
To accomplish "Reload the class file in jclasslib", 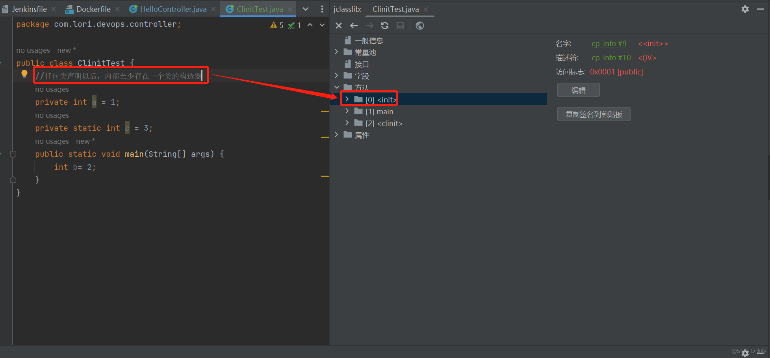I will (x=385, y=26).
